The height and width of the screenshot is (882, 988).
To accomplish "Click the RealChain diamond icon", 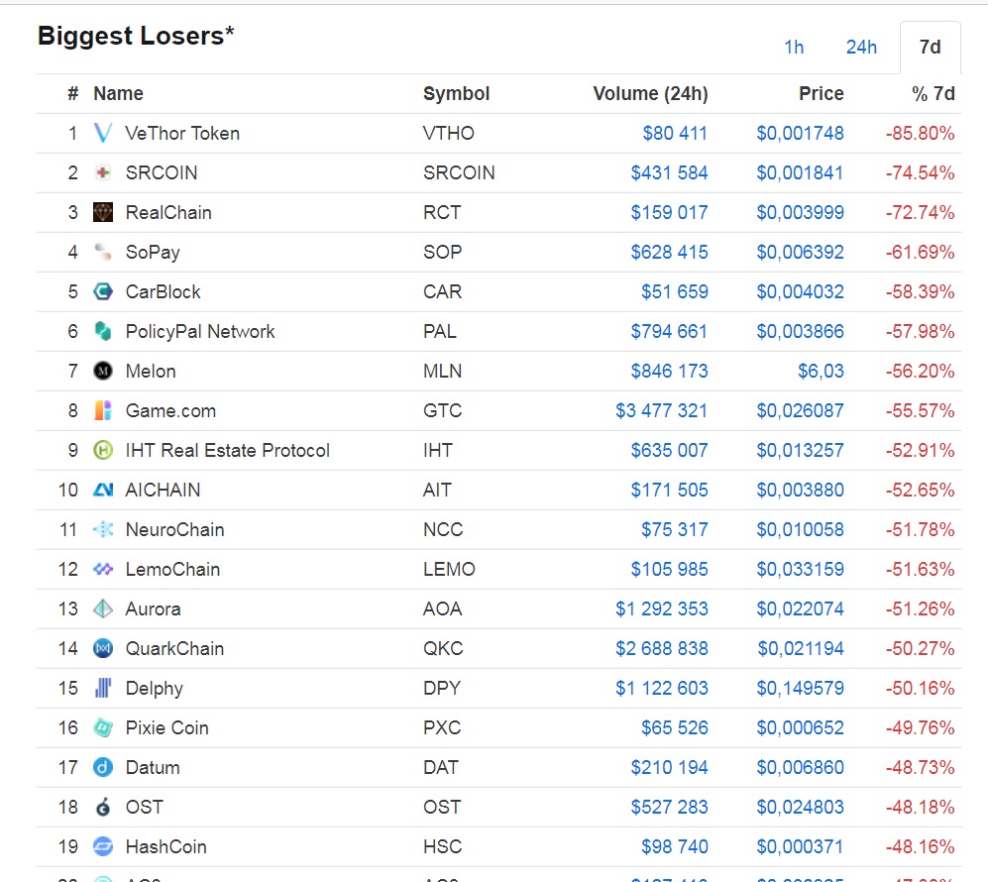I will (103, 212).
